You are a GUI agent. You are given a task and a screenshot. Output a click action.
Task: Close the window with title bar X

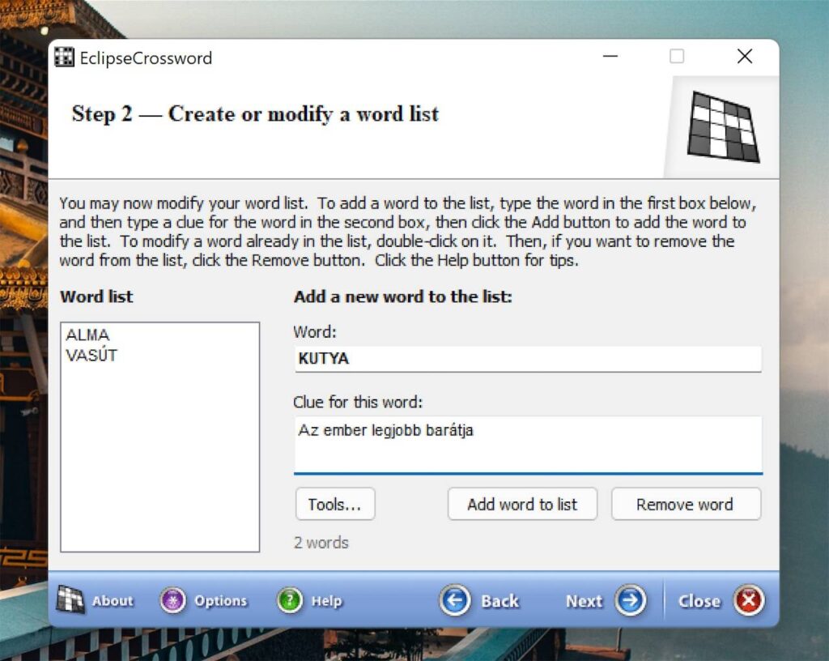745,56
